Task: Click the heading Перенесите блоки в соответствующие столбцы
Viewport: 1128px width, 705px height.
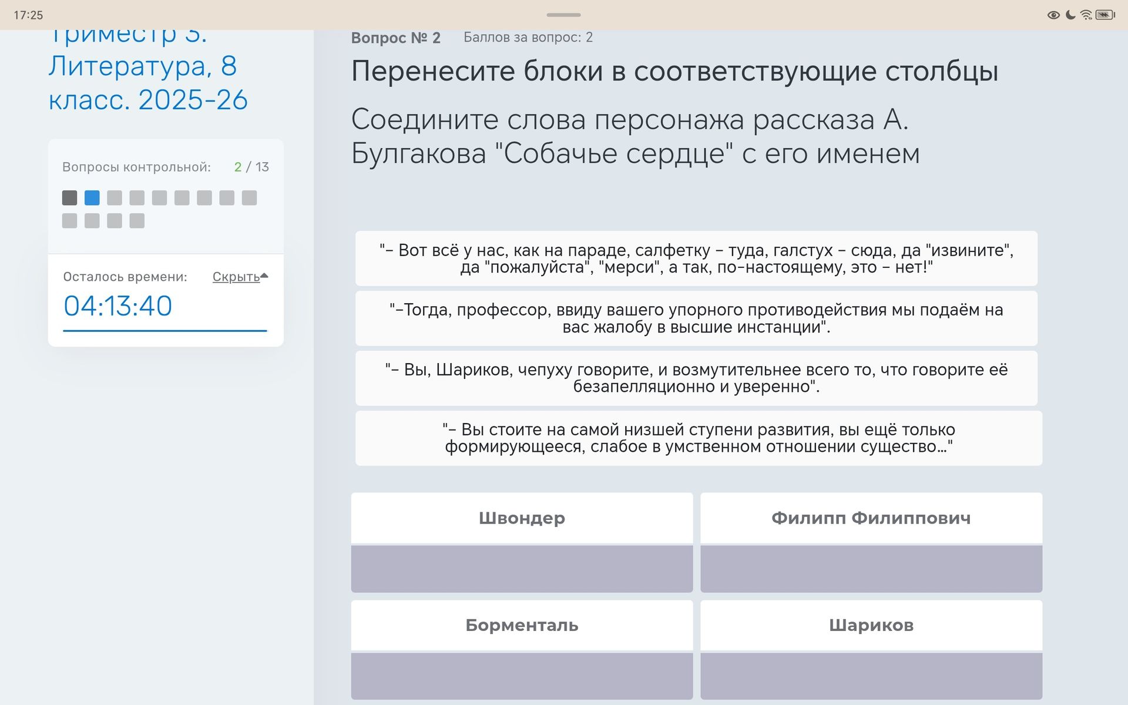Action: 675,71
